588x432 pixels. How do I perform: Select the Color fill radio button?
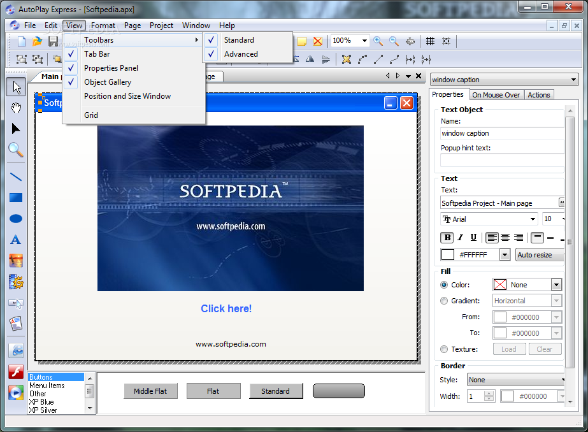coord(444,285)
